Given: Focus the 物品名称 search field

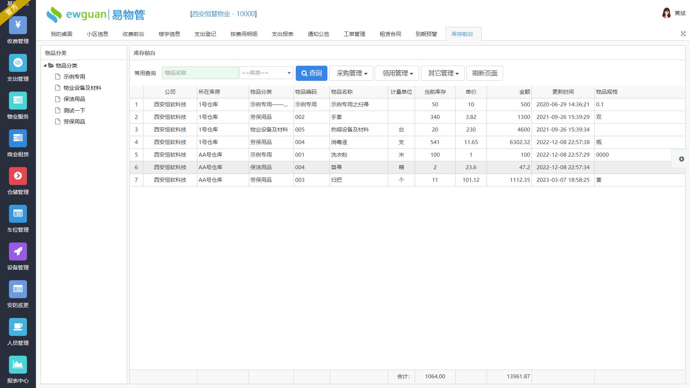Looking at the screenshot, I should [x=200, y=73].
